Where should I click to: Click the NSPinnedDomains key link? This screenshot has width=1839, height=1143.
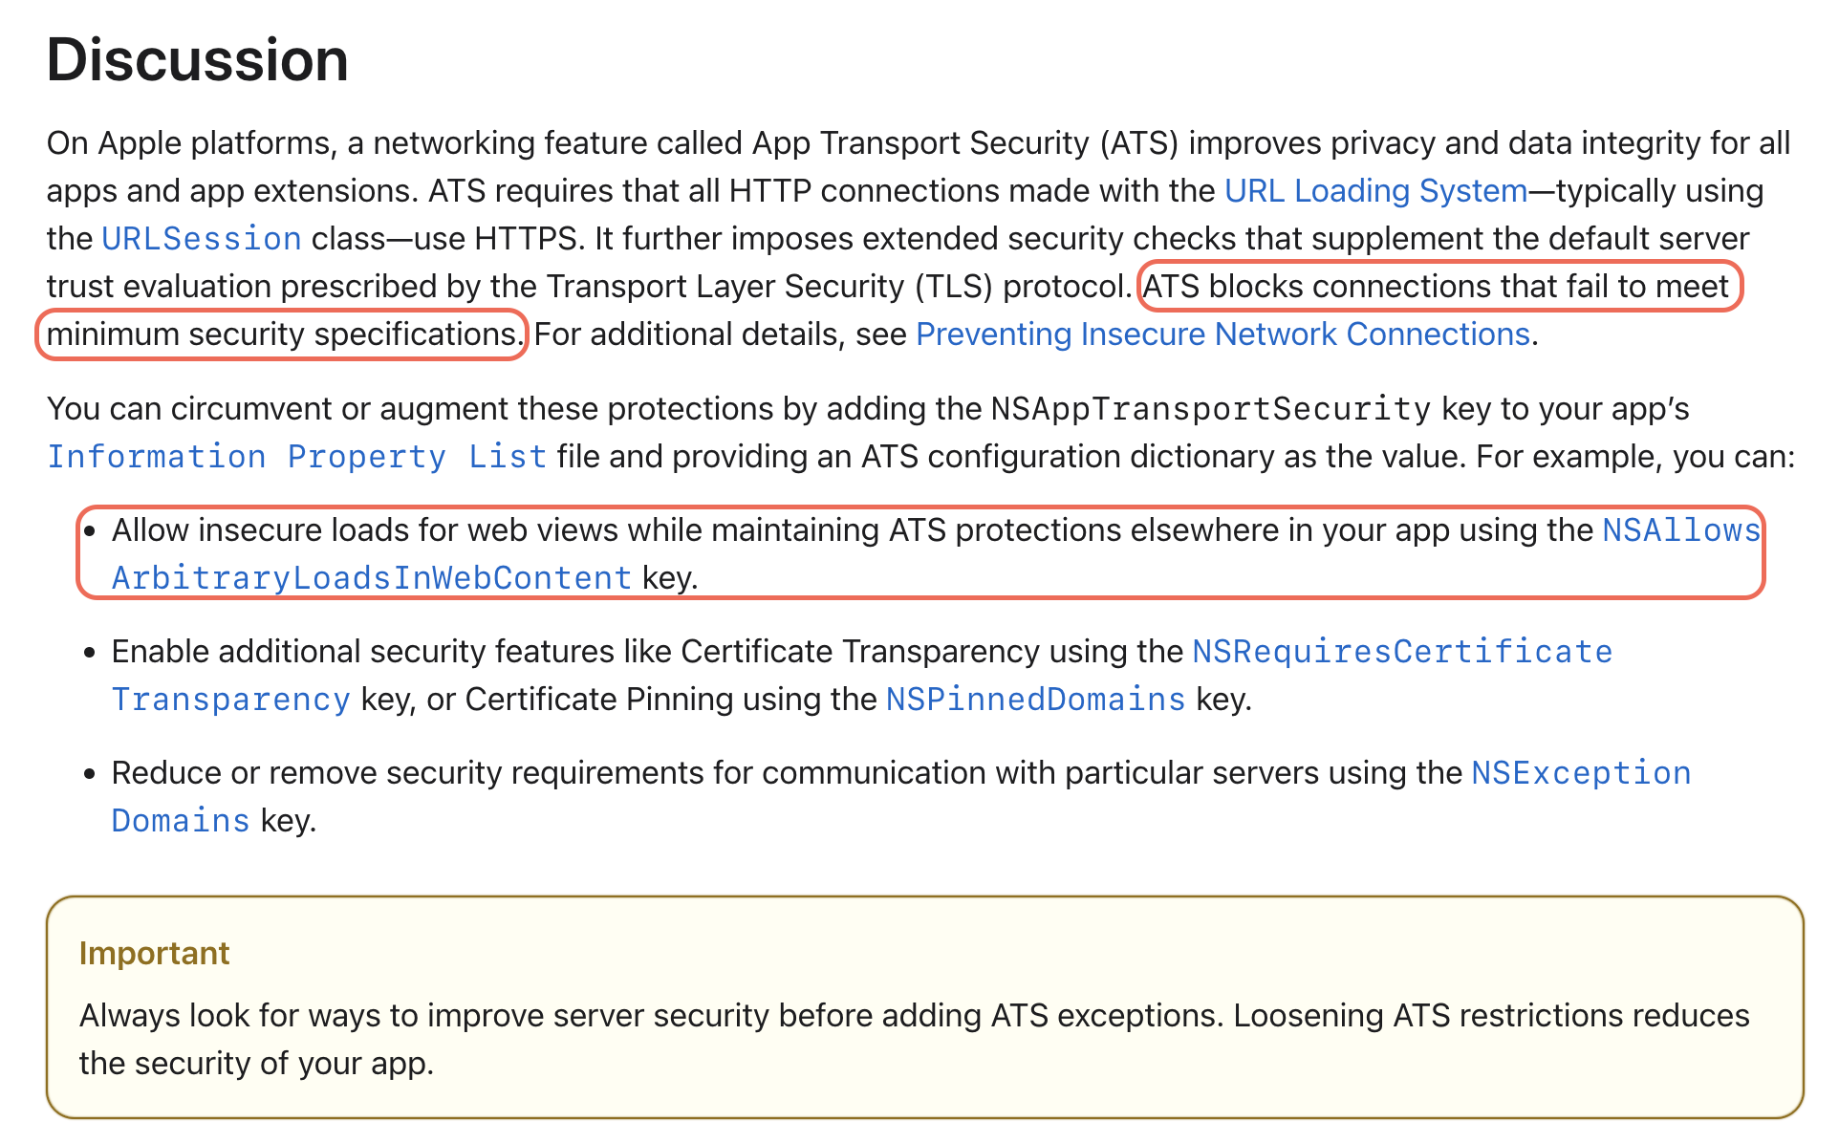tap(1034, 700)
